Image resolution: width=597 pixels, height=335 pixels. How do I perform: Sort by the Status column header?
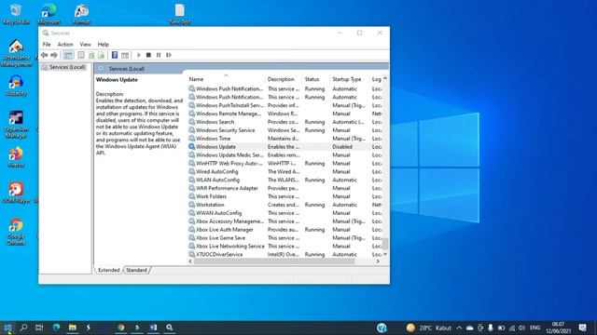pos(316,79)
